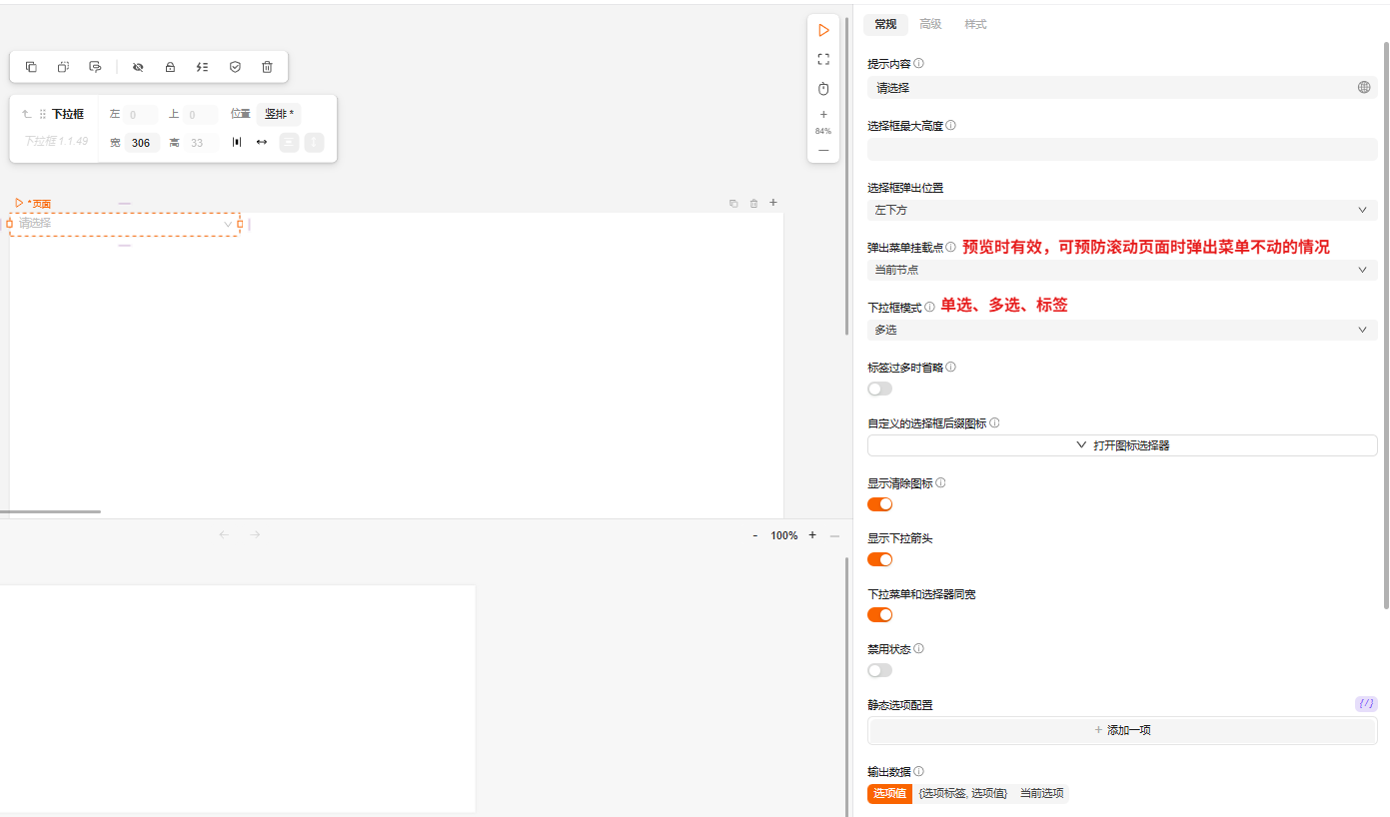Expand the 下拉框模式 dropdown showing 多选
The image size is (1390, 817).
1121,330
